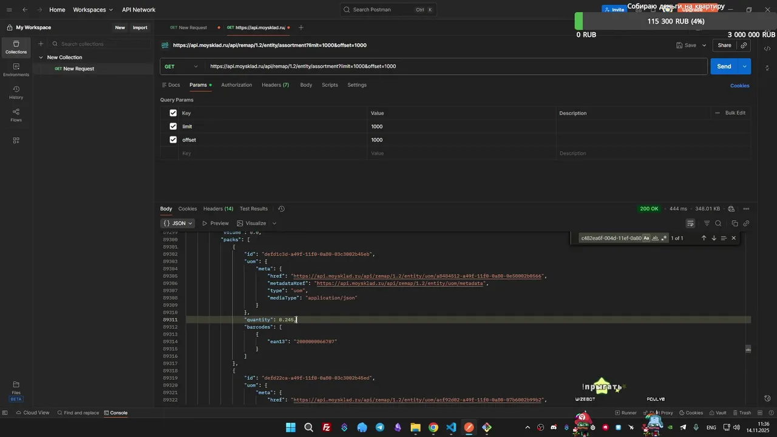Open the GET method dropdown
This screenshot has width=777, height=437.
182,66
